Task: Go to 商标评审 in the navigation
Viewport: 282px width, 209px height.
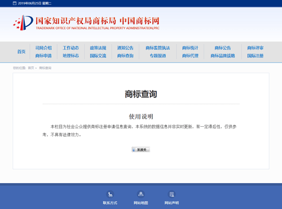Action: [255, 48]
